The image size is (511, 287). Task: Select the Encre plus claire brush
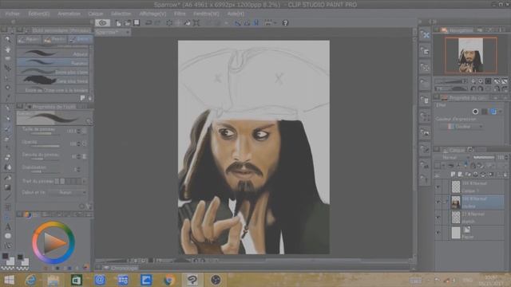[53, 72]
